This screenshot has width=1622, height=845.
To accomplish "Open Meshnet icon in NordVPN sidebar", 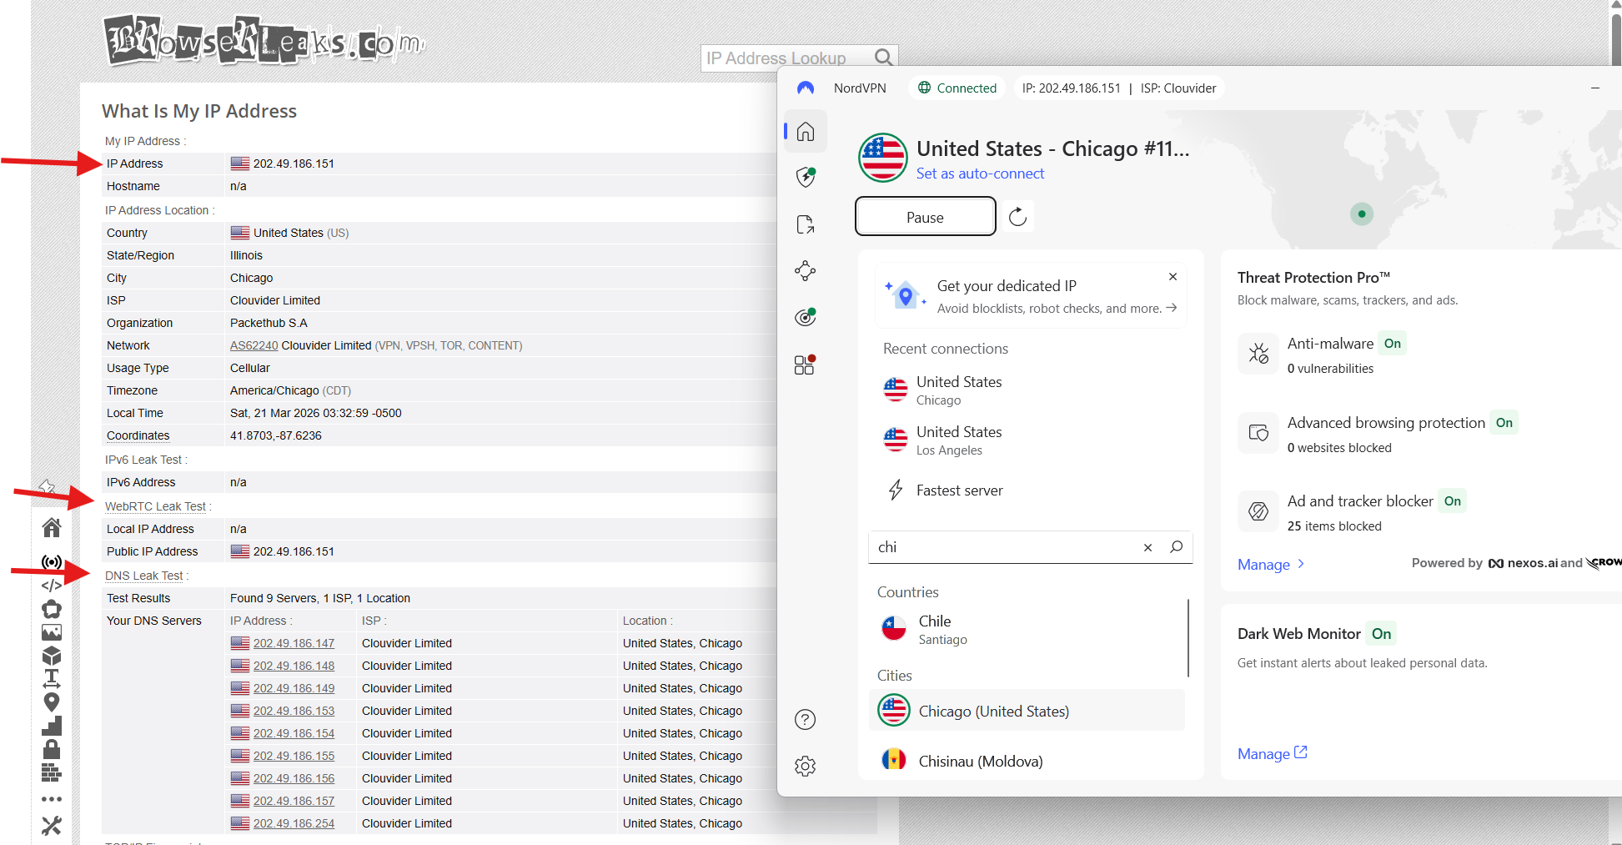I will pos(806,270).
